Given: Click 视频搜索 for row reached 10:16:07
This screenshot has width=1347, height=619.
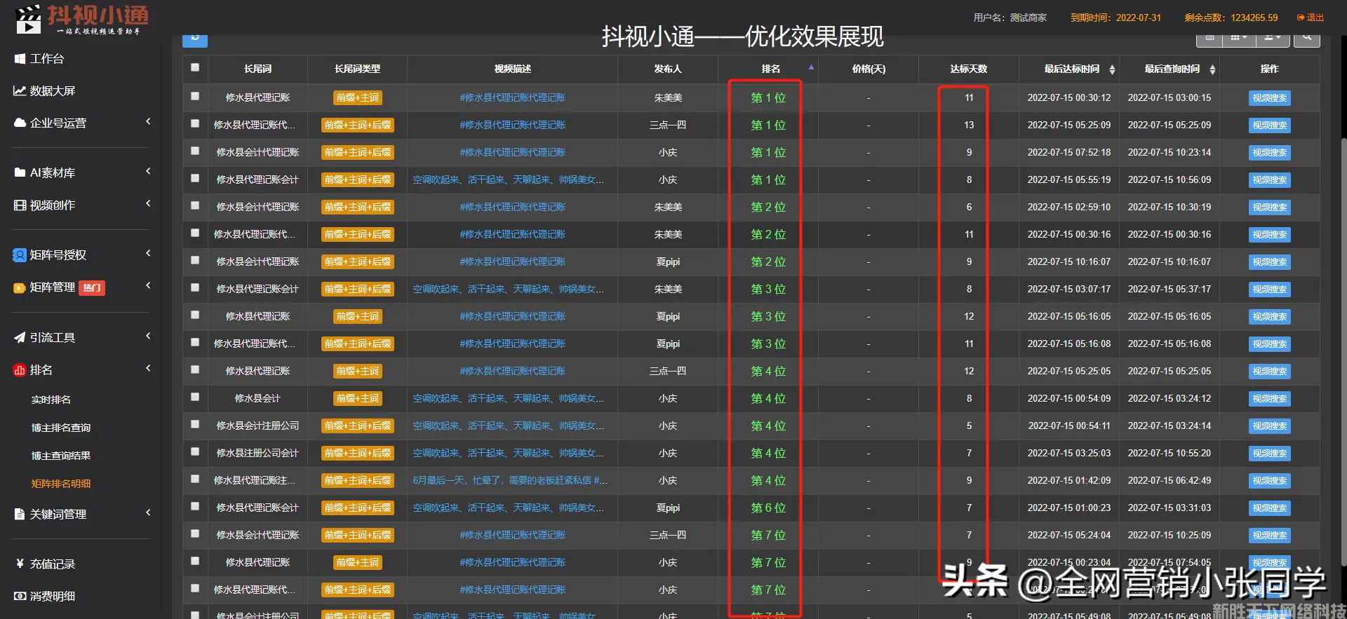Looking at the screenshot, I should (x=1270, y=262).
